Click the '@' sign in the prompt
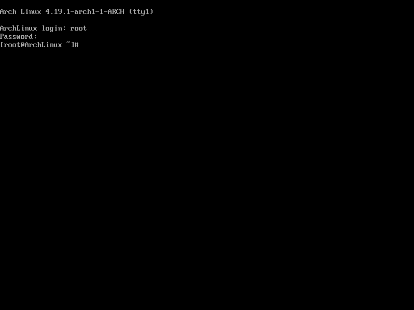Screen dimensions: 414x310 (x=23, y=45)
